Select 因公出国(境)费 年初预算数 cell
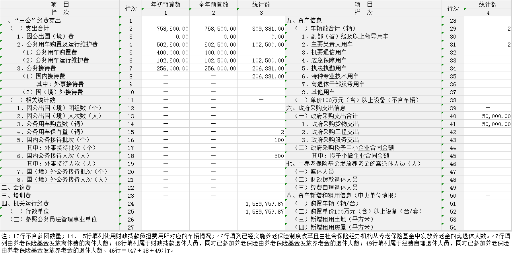512x255 pixels. (165, 37)
